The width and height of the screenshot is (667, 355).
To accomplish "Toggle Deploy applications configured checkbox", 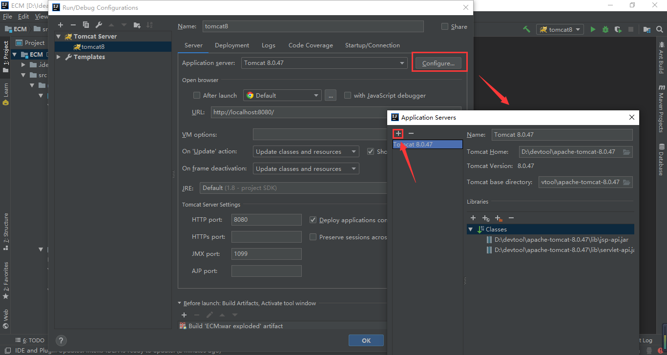I will coord(313,220).
